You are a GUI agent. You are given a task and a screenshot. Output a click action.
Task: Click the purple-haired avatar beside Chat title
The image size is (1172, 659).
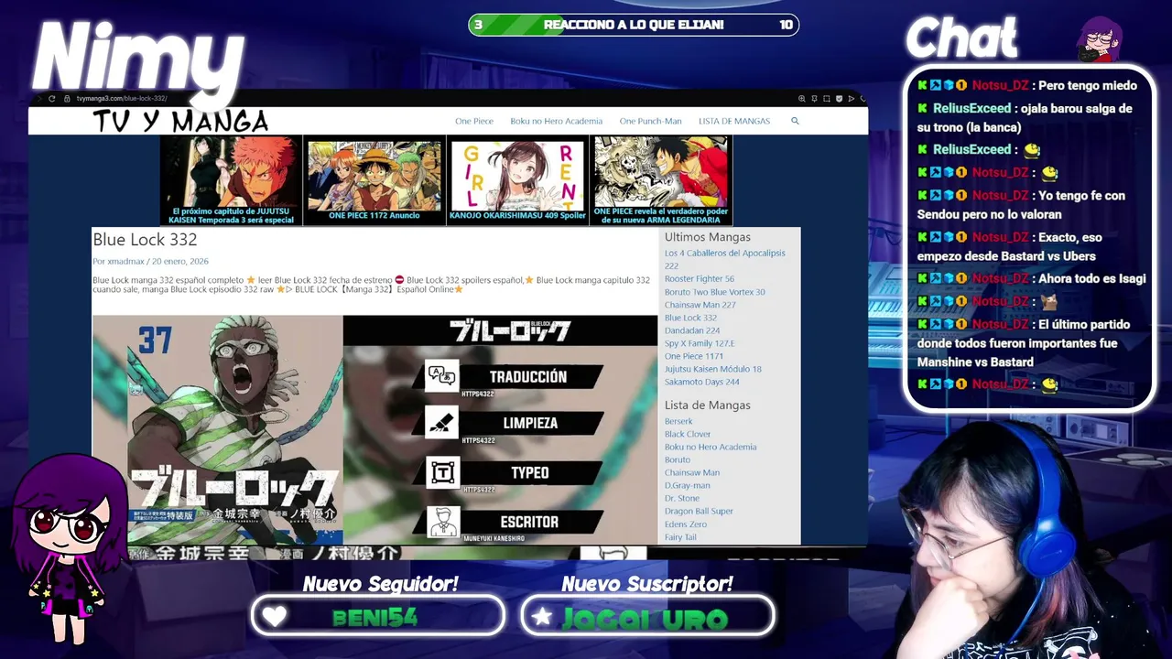(1100, 38)
